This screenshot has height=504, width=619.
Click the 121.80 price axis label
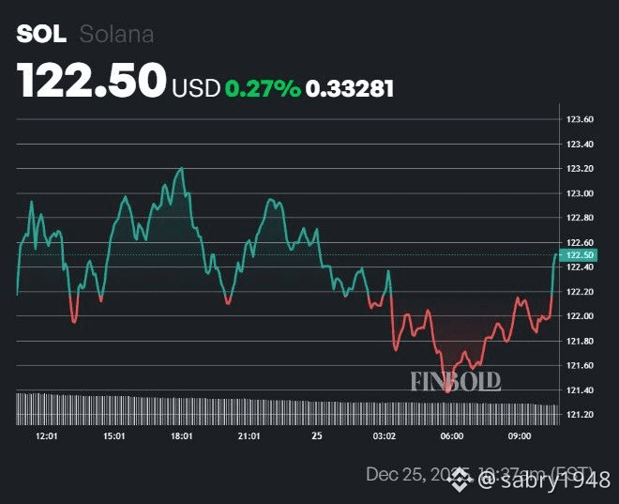click(x=580, y=341)
